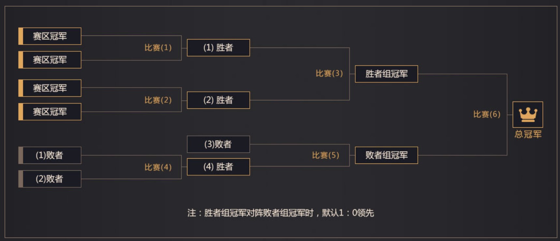Click the 胜者组冠军 box
560x241 pixels.
click(x=386, y=74)
